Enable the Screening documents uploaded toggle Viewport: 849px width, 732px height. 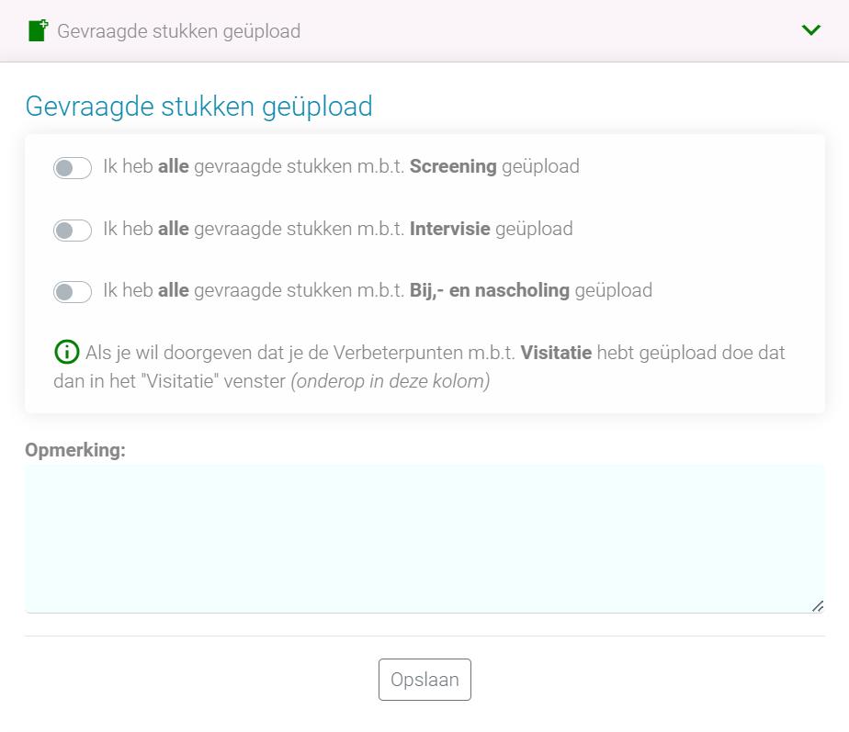click(x=73, y=168)
